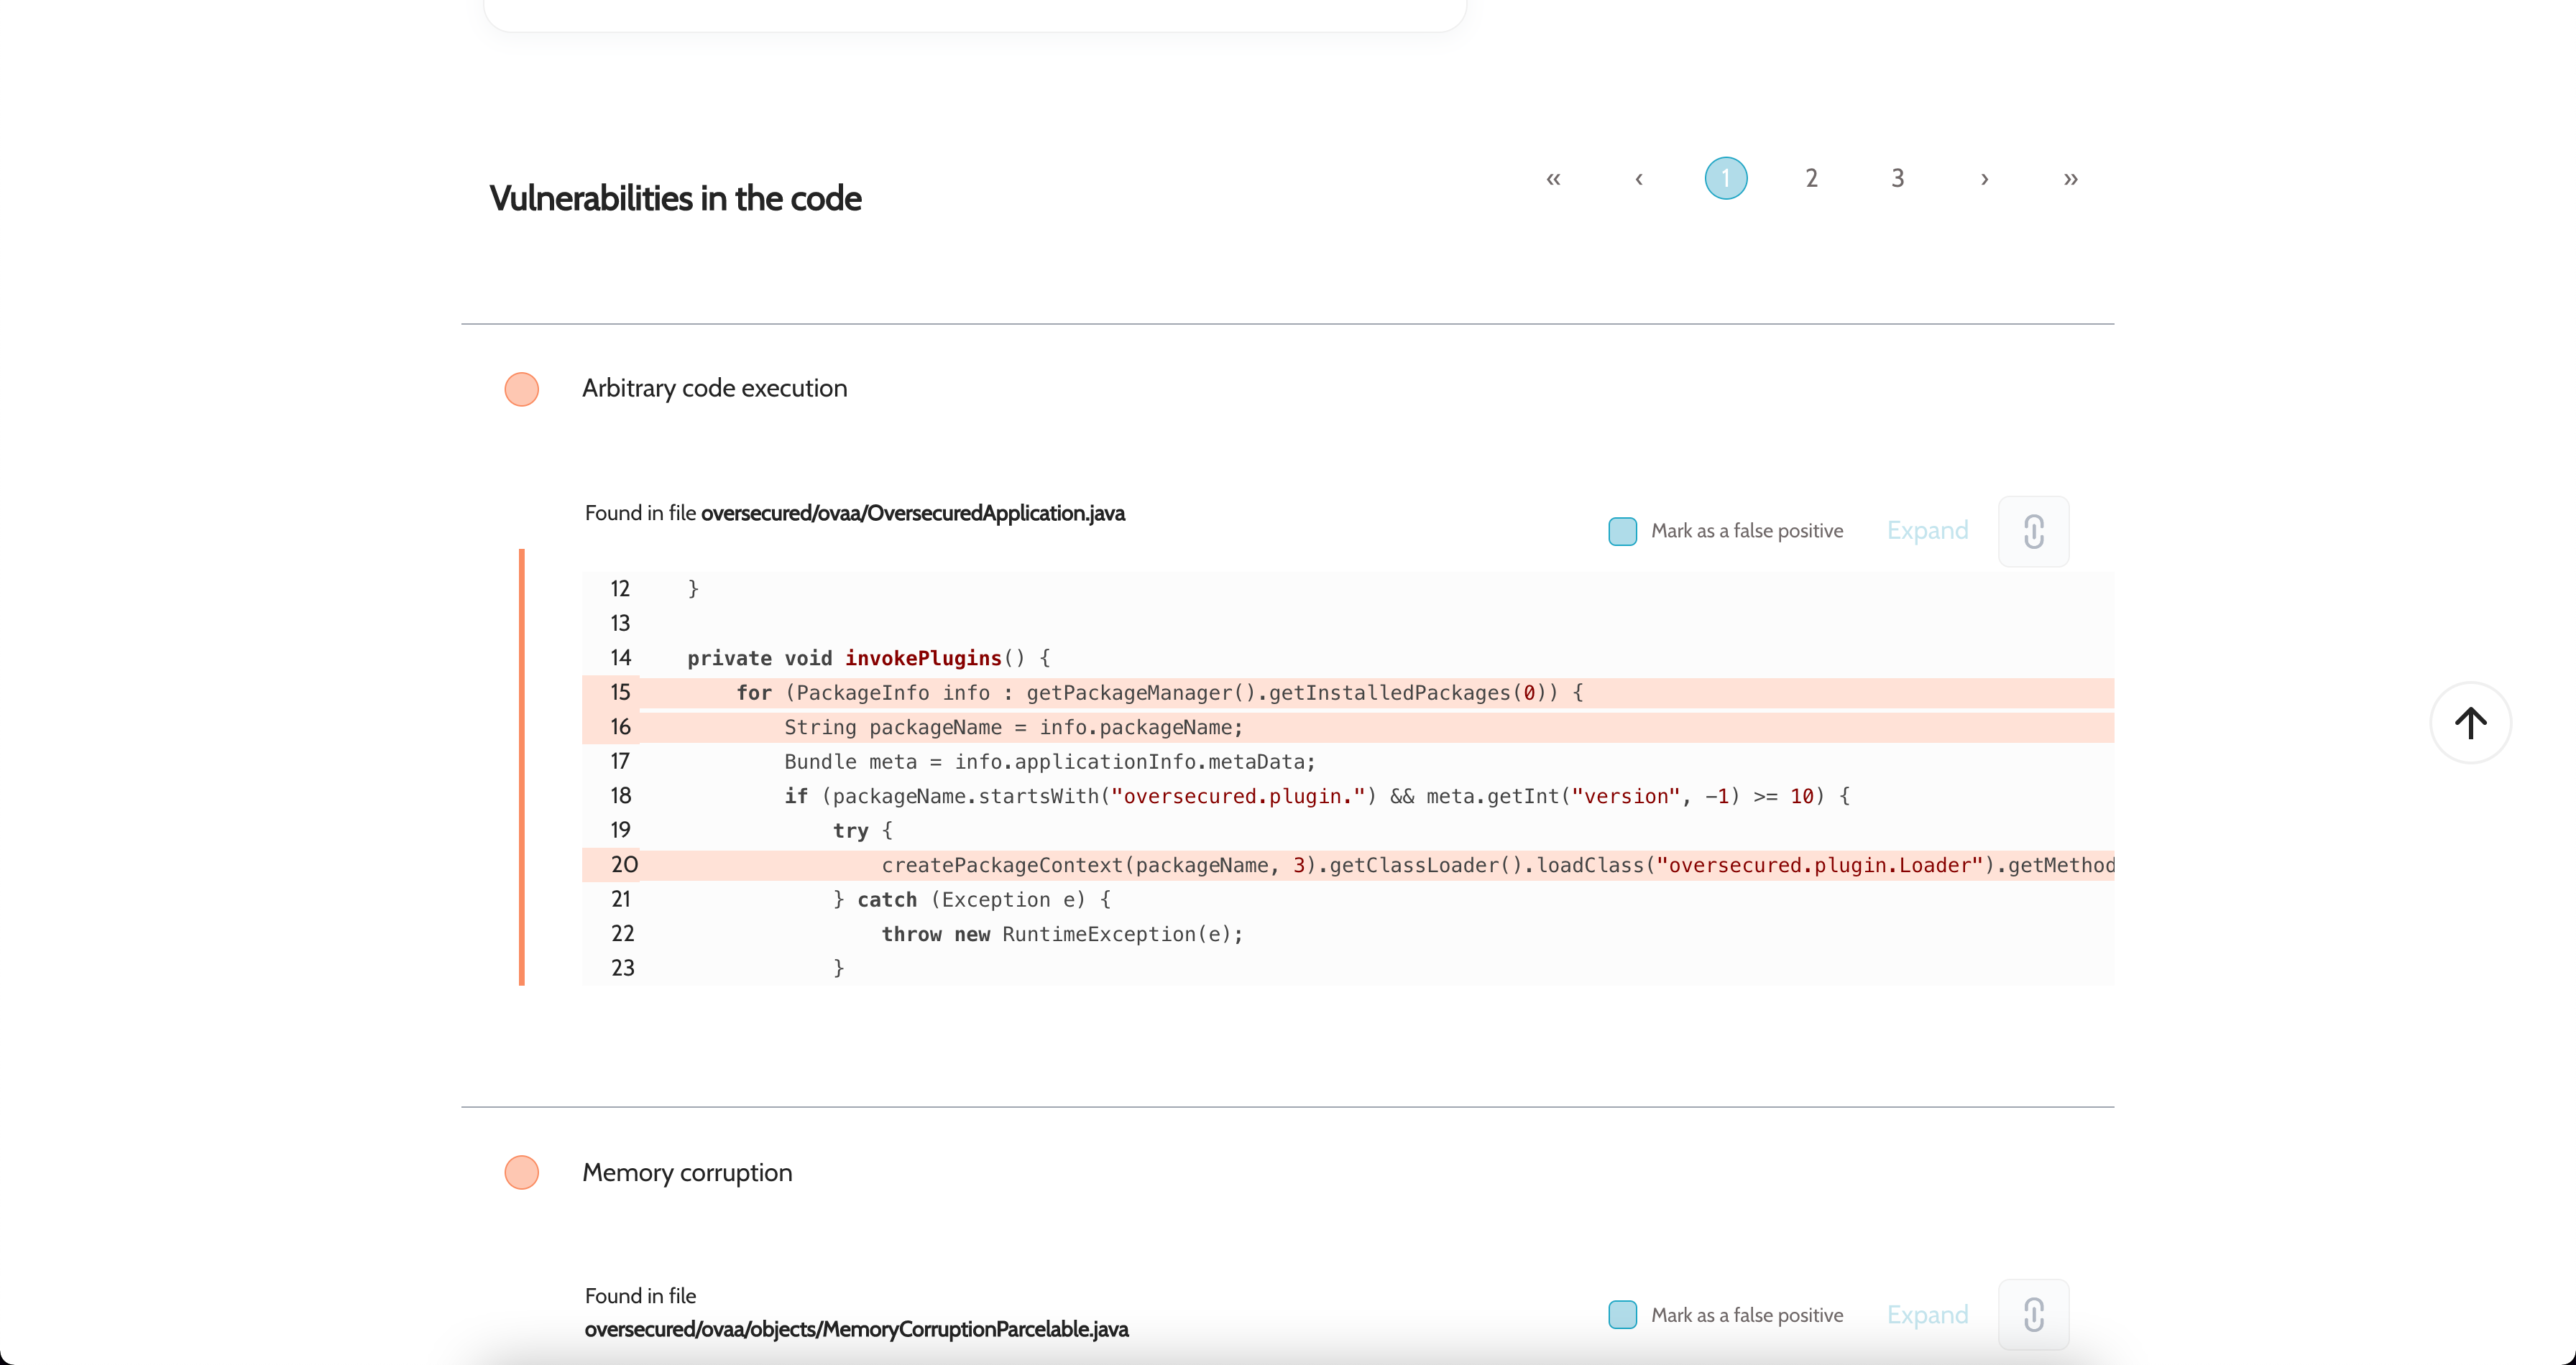Viewport: 2576px width, 1365px height.
Task: Copy link icon for Arbitrary code execution finding
Action: [2033, 531]
